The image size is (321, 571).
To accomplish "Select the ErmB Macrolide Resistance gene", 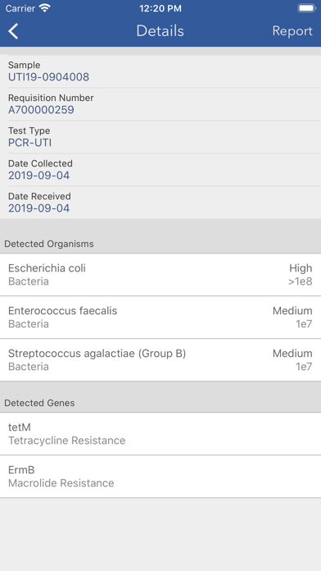I will pos(160,477).
